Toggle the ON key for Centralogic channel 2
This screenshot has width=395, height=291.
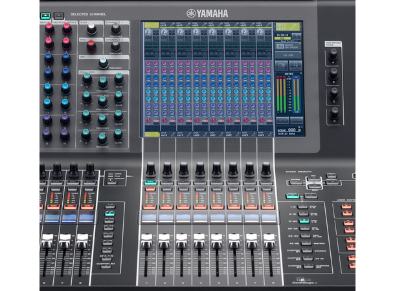point(166,207)
